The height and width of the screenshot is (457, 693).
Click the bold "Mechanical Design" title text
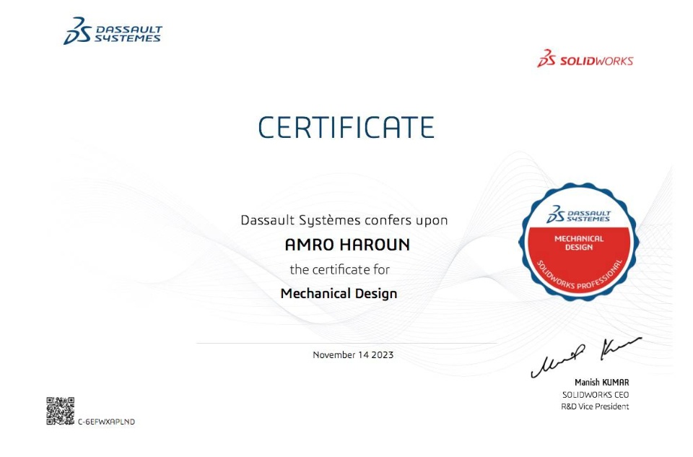pyautogui.click(x=339, y=294)
